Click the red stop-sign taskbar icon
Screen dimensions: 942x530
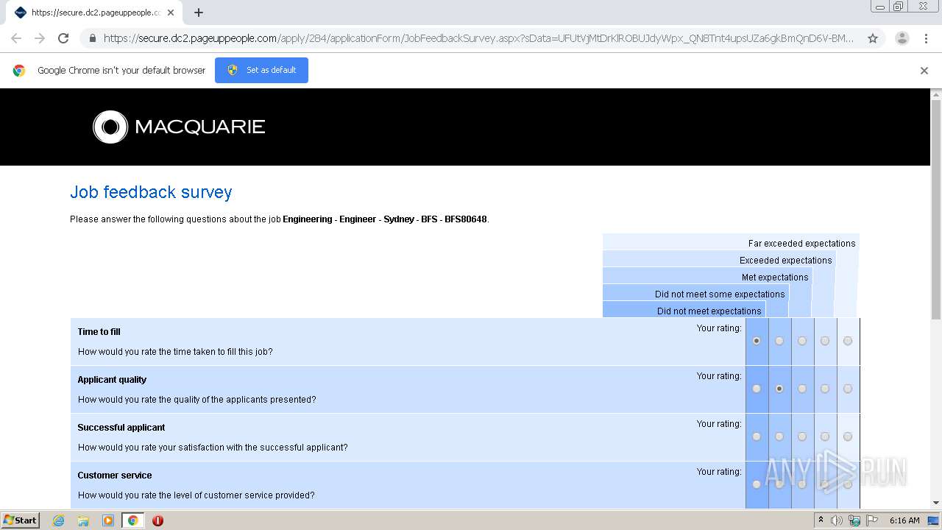click(x=157, y=520)
